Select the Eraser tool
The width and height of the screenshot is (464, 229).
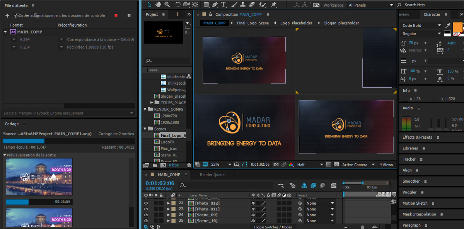[252, 4]
